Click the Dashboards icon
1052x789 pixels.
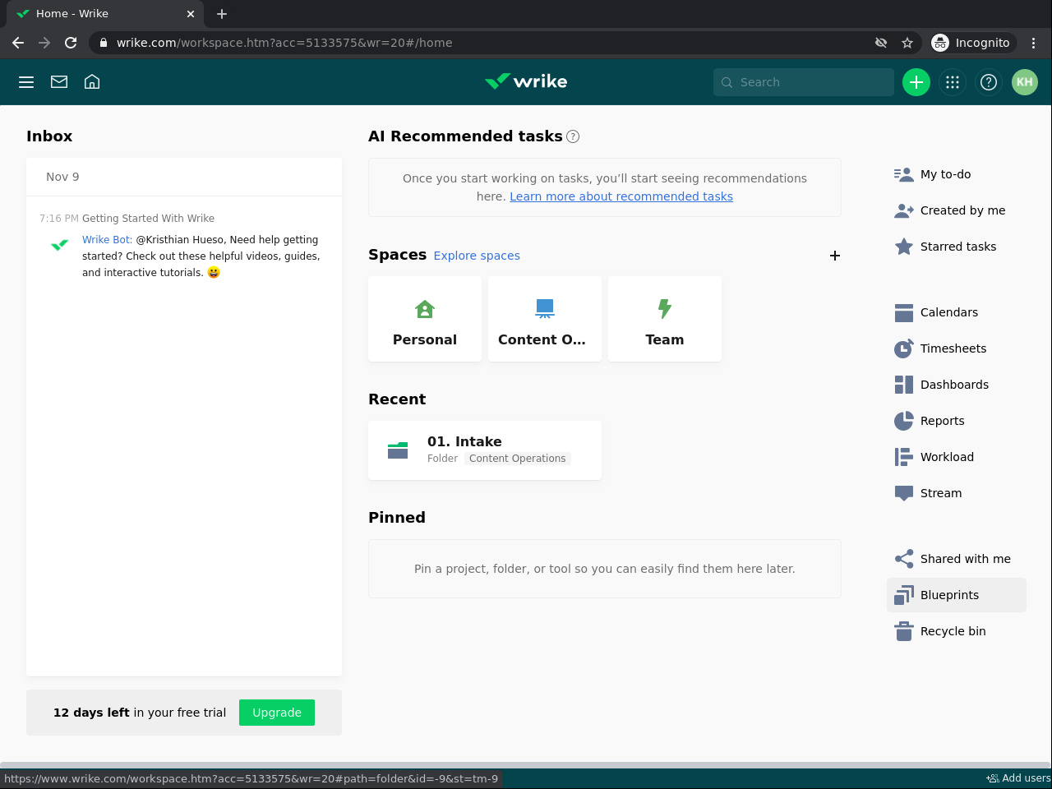coord(904,385)
